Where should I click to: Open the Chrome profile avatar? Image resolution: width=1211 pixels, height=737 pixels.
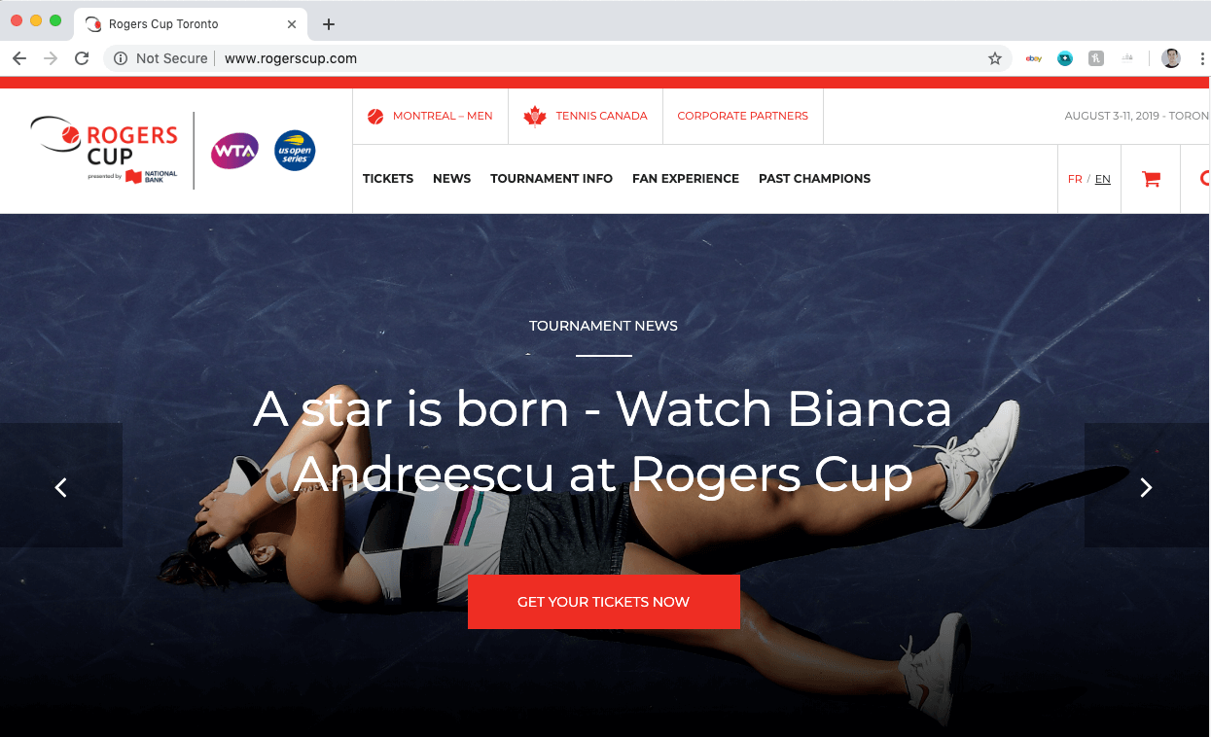click(x=1171, y=58)
